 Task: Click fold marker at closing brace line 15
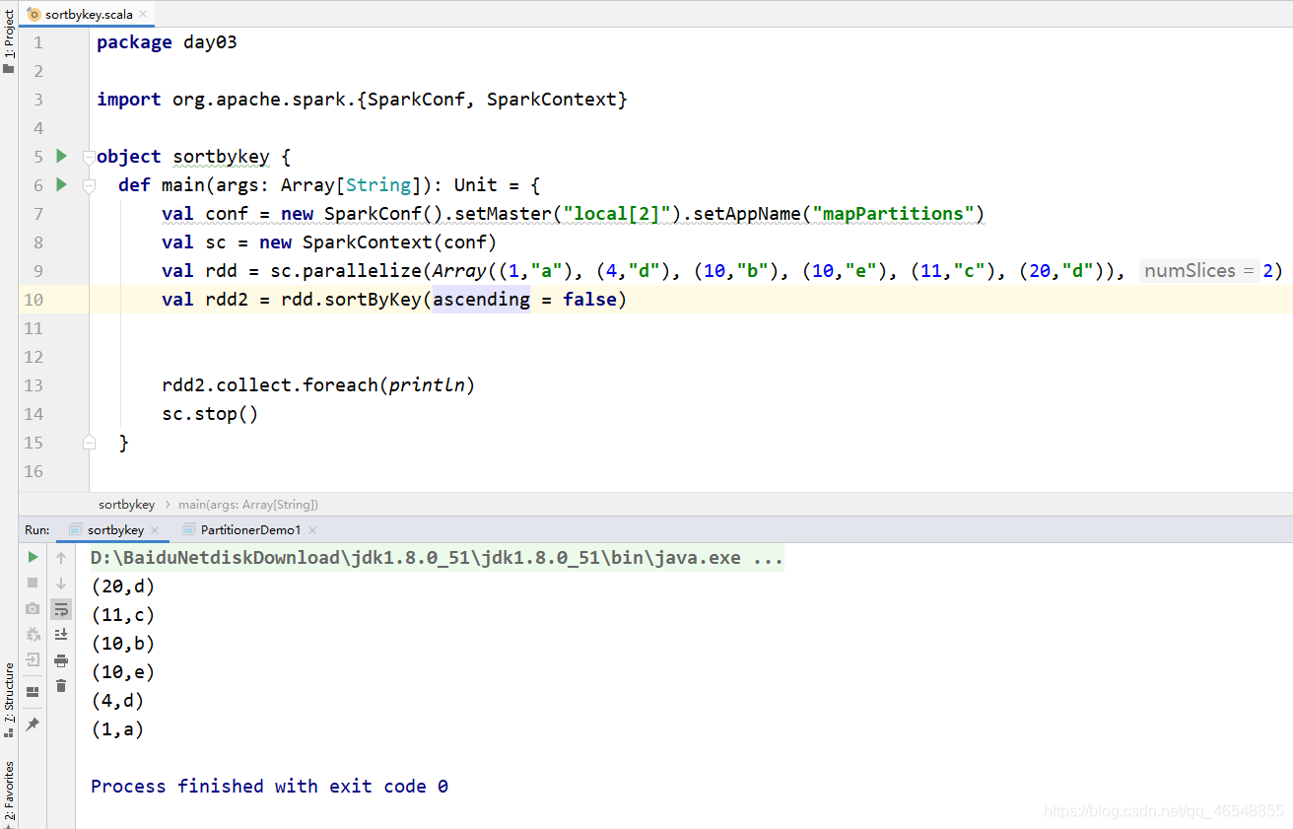89,443
